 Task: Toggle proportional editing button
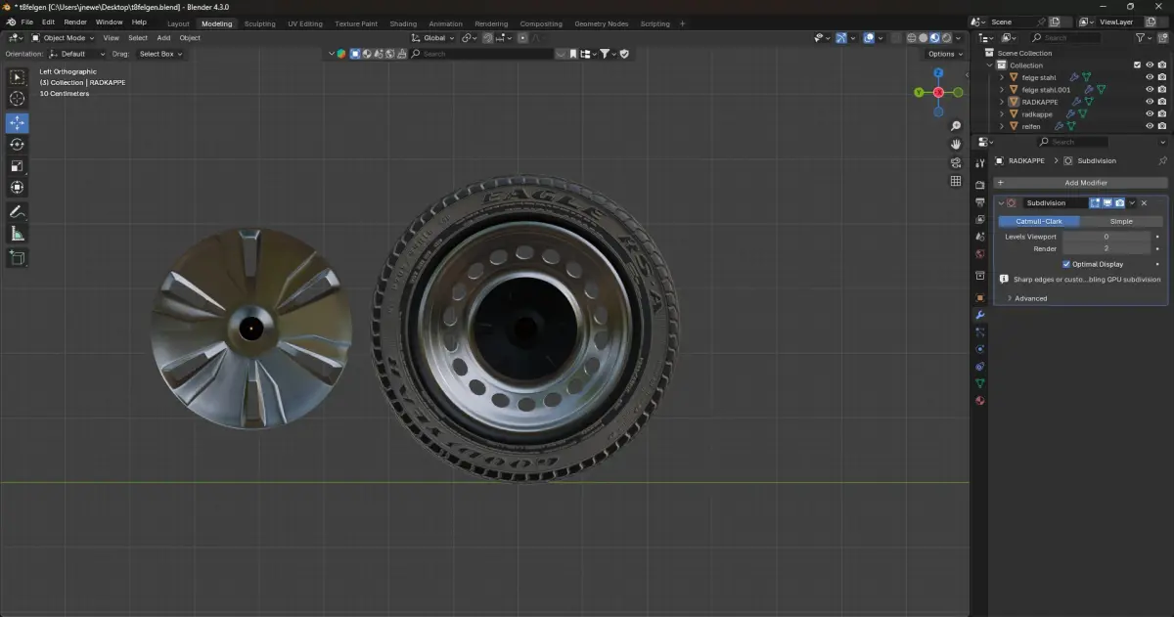522,38
